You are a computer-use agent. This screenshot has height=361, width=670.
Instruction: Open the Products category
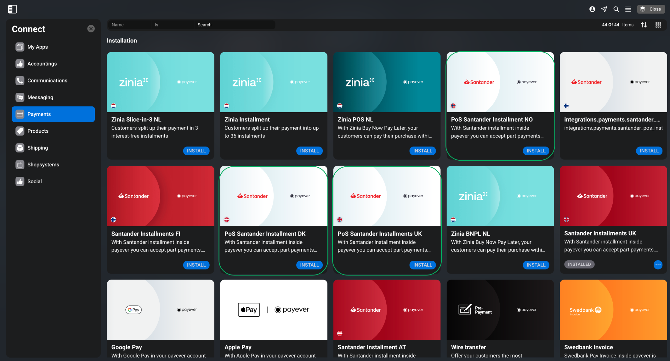point(53,131)
